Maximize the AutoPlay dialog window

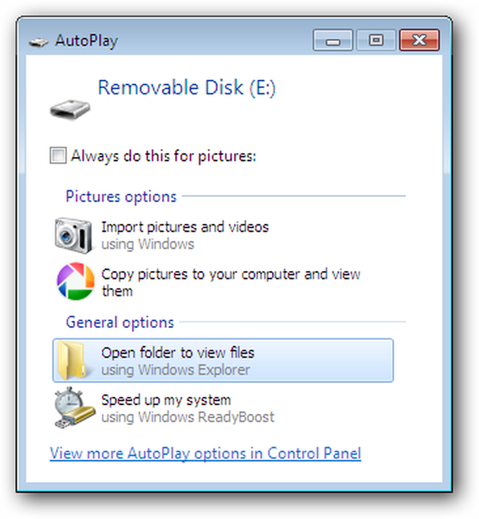(376, 40)
